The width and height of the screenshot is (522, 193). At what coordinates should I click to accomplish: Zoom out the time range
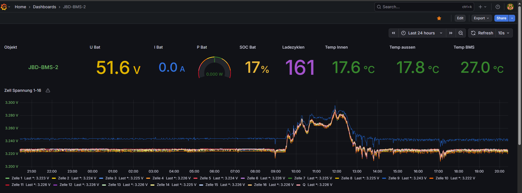tap(460, 33)
